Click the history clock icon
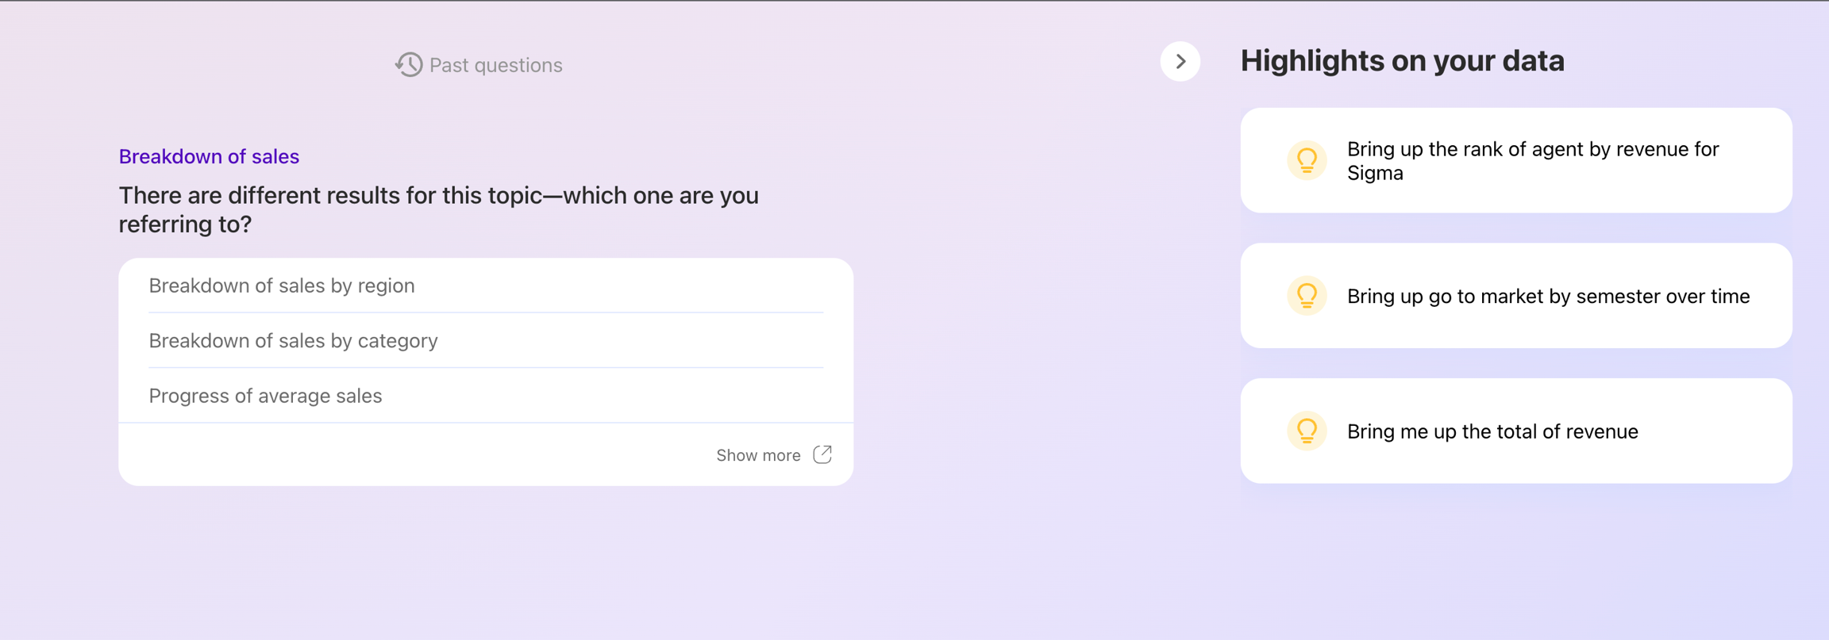This screenshot has height=640, width=1829. (x=409, y=64)
